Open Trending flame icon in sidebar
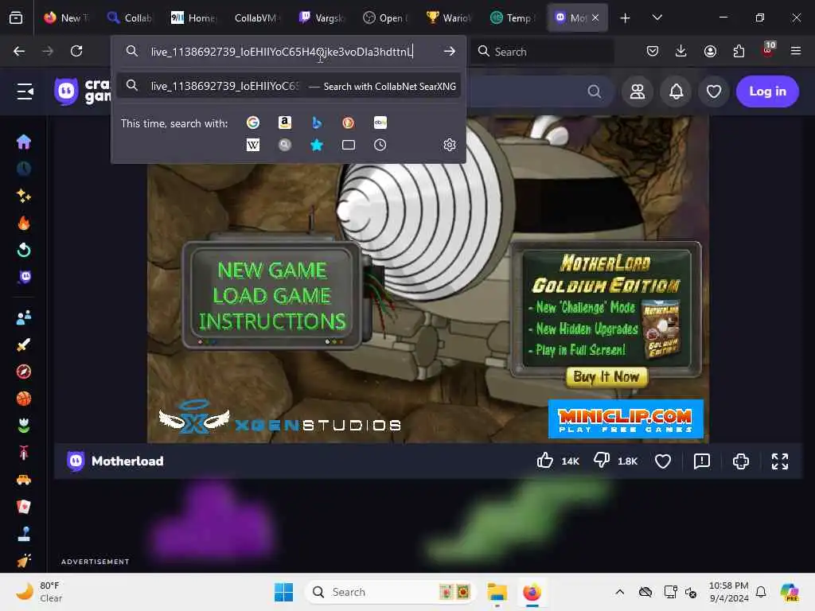The image size is (815, 611). click(24, 224)
